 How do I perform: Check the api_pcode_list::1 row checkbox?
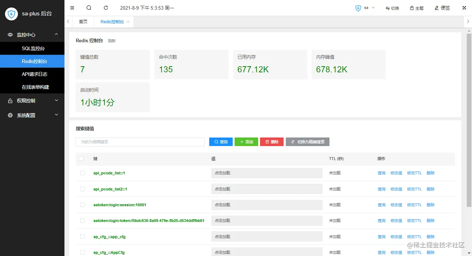(x=82, y=173)
